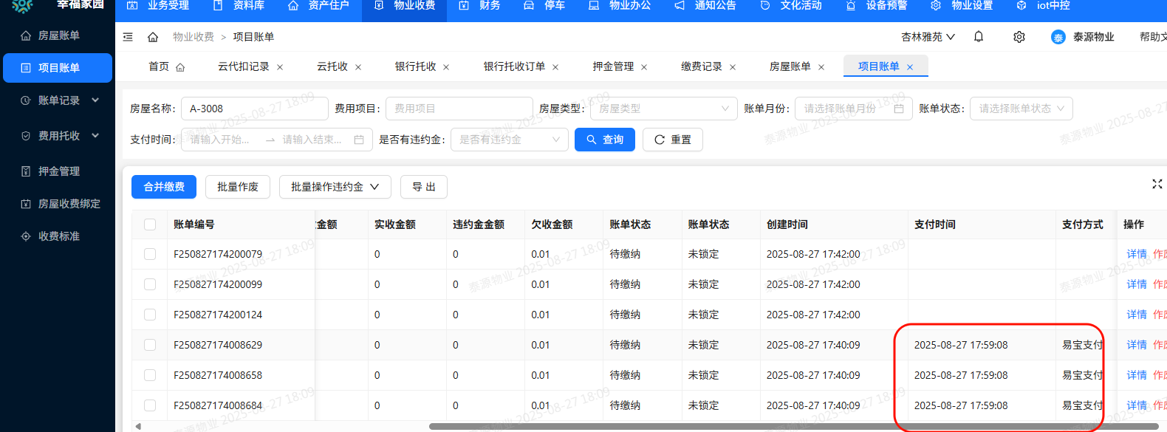Click the 导出 export button
Viewport: 1167px width, 432px height.
[424, 187]
